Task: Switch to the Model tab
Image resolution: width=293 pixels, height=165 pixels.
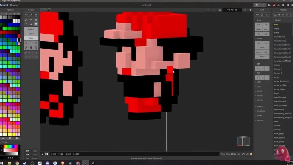Action: [4, 5]
